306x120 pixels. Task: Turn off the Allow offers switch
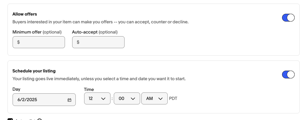click(288, 18)
